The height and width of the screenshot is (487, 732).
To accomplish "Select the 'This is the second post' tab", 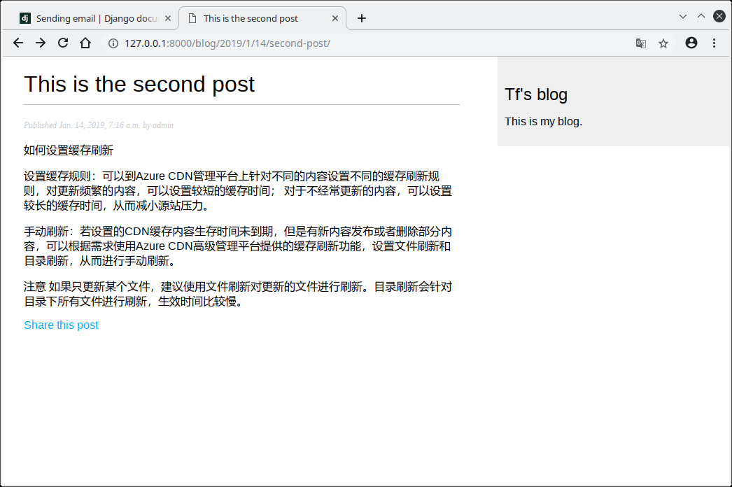I will pos(251,18).
